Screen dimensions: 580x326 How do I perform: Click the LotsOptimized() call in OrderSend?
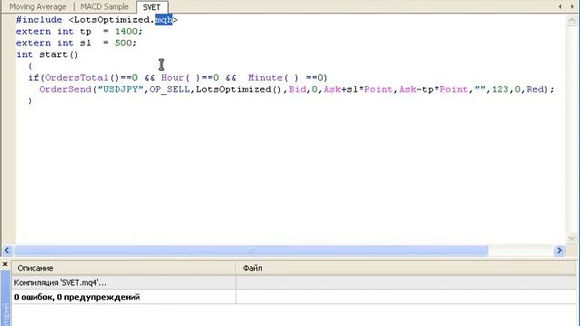pyautogui.click(x=239, y=89)
